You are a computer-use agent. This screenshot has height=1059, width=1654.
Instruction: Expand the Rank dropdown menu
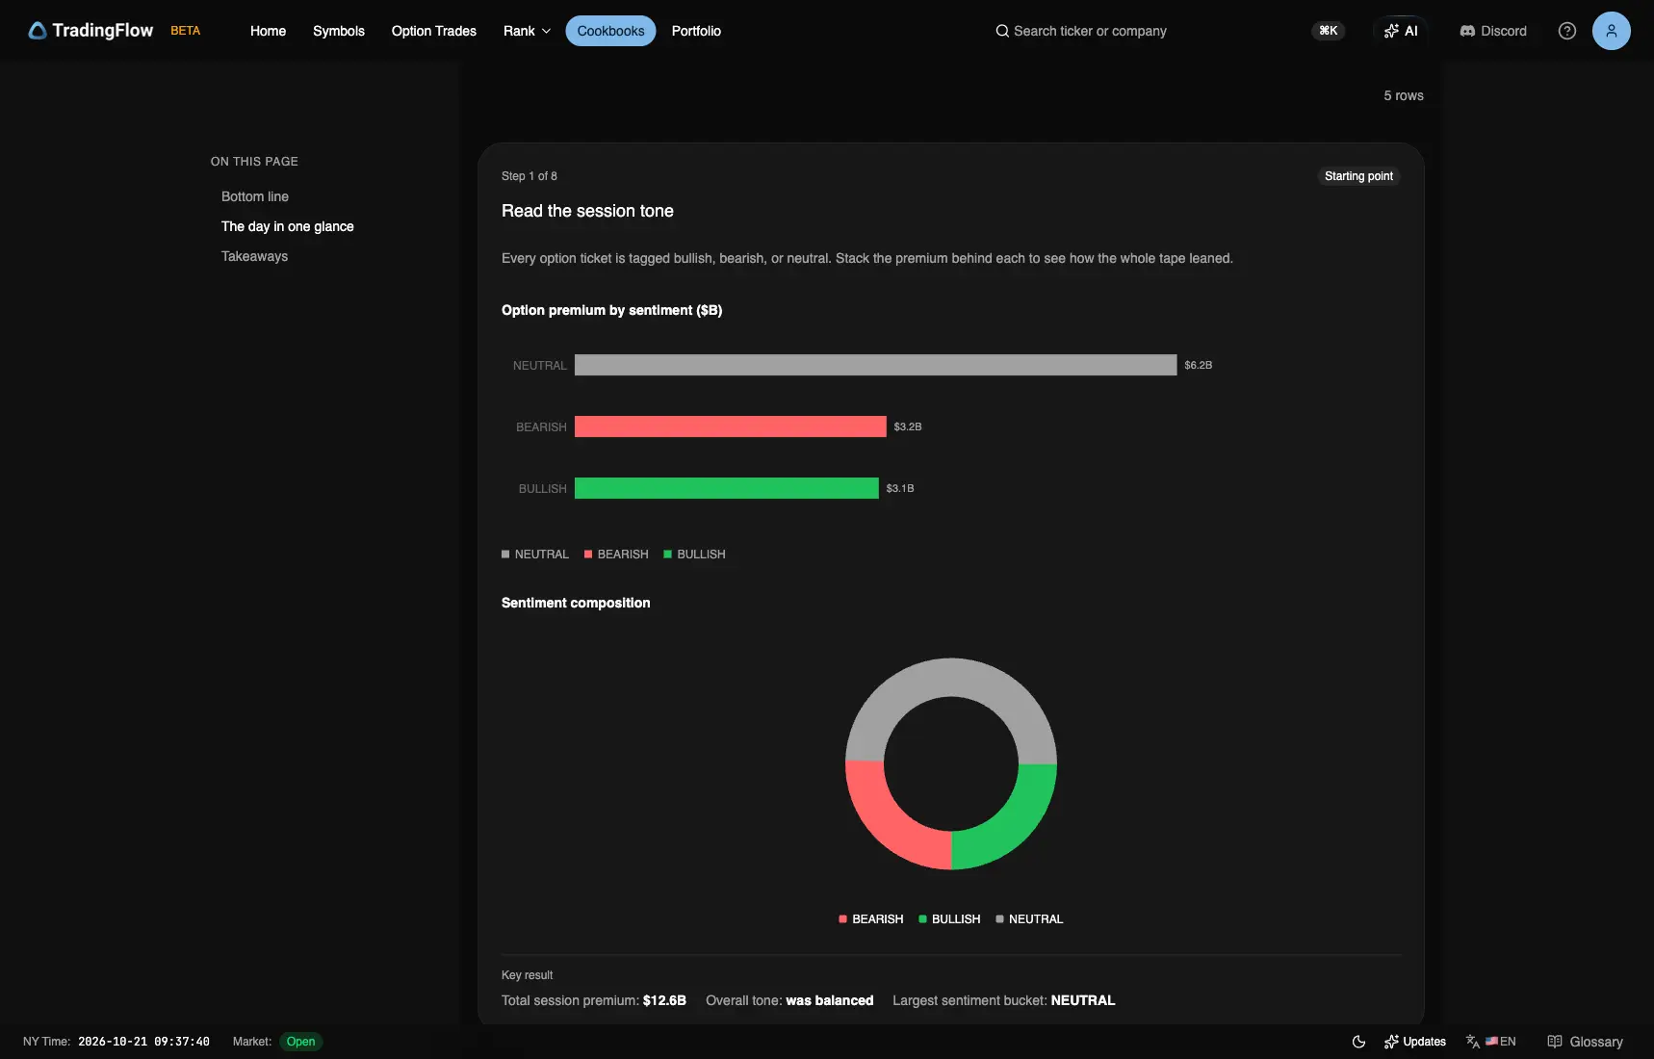tap(528, 31)
